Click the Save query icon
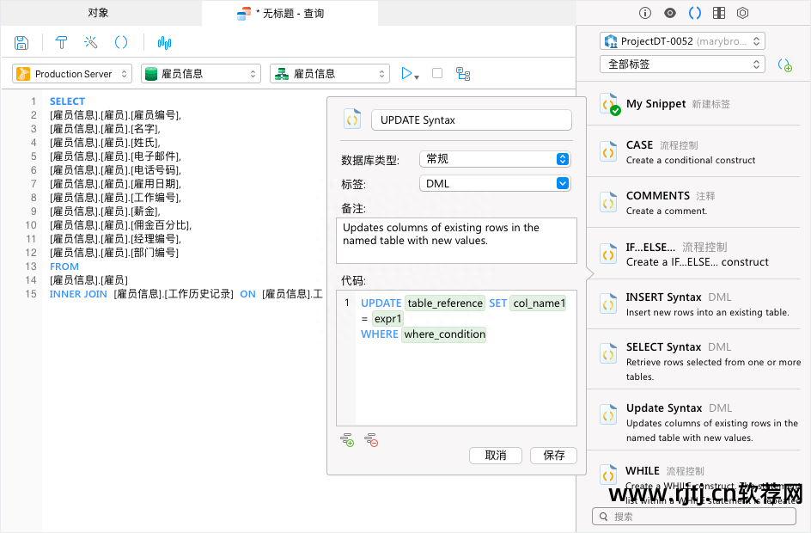The width and height of the screenshot is (811, 533). pos(22,42)
